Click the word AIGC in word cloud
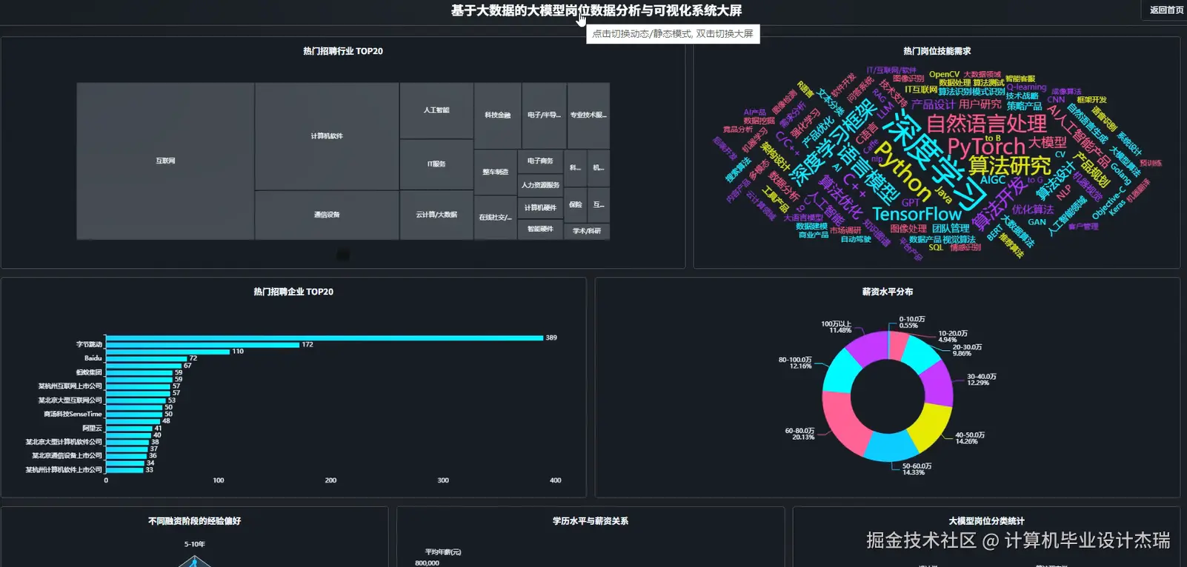1187x567 pixels. tap(993, 180)
